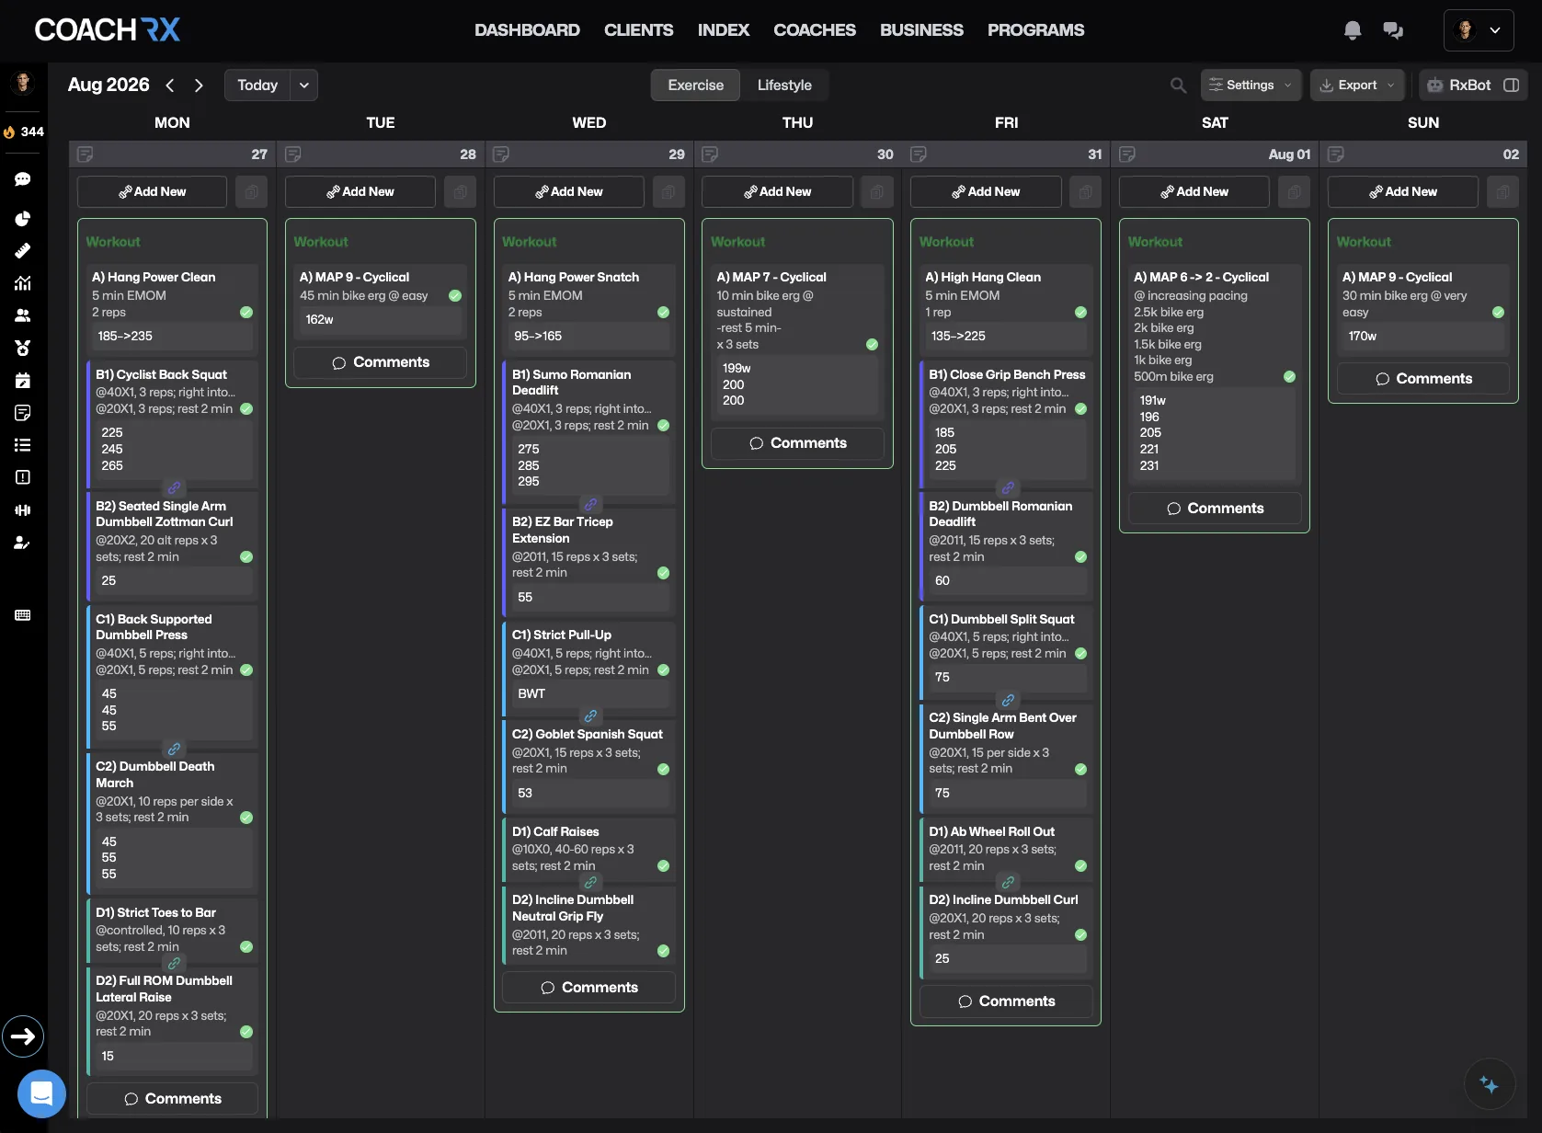1542x1133 pixels.
Task: Toggle completion check on Hang Power Clean
Action: [246, 313]
